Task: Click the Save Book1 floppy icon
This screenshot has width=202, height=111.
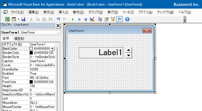Action: 23,19
